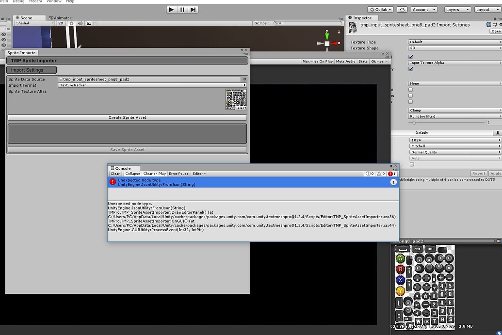This screenshot has width=502, height=335.
Task: Click Clear on Play in the Console
Action: [155, 173]
